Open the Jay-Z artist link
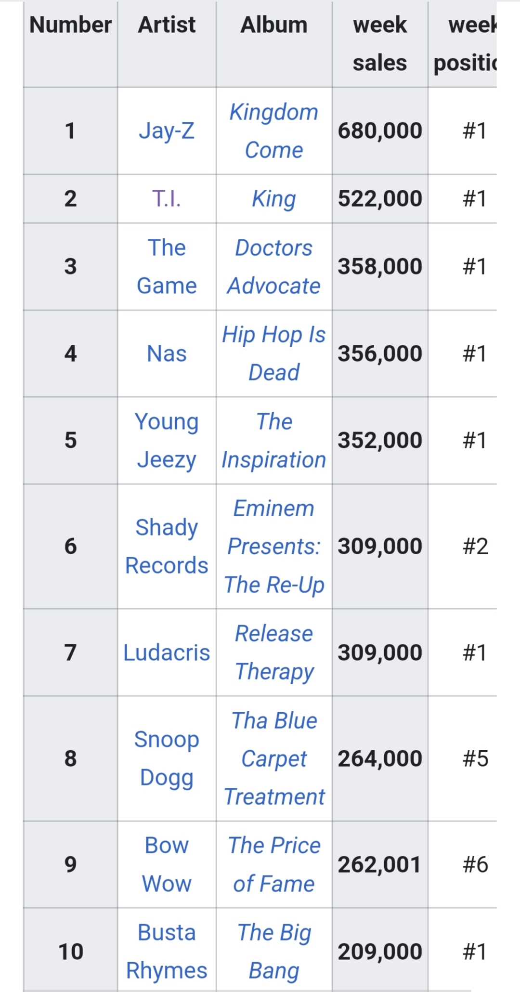Image resolution: width=520 pixels, height=992 pixels. coord(167,131)
